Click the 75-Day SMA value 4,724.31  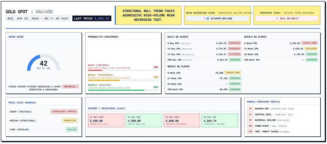221,54
